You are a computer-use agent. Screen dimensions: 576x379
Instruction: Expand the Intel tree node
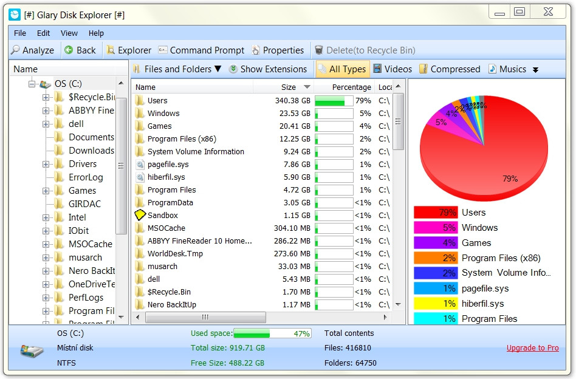[46, 218]
